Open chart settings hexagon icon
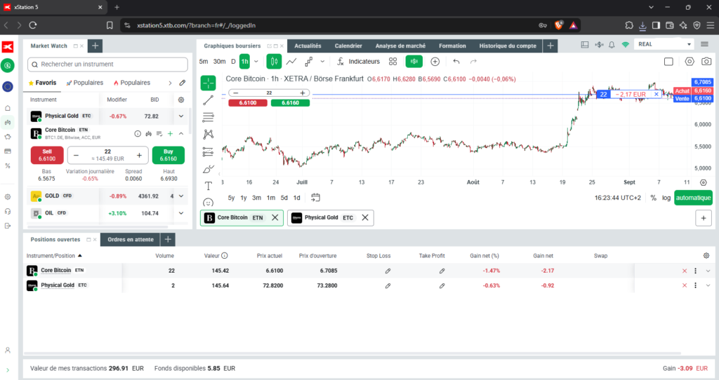This screenshot has height=380, width=719. click(x=690, y=62)
